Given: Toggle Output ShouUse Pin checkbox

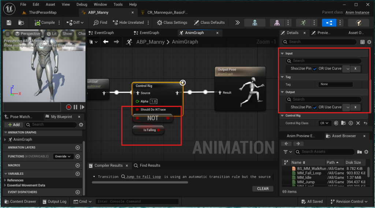Looking at the screenshot, I should 315,107.
